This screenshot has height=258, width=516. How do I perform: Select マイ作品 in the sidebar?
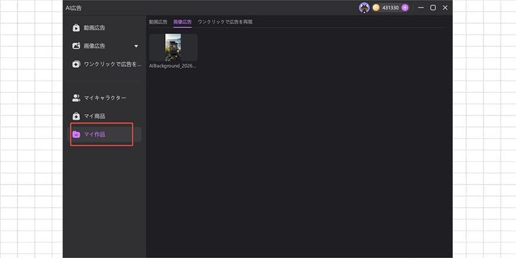(x=104, y=134)
